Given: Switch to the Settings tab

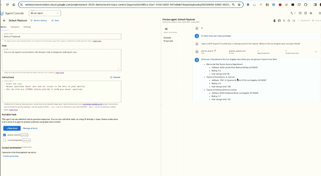Looking at the screenshot, I should pyautogui.click(x=27, y=27).
